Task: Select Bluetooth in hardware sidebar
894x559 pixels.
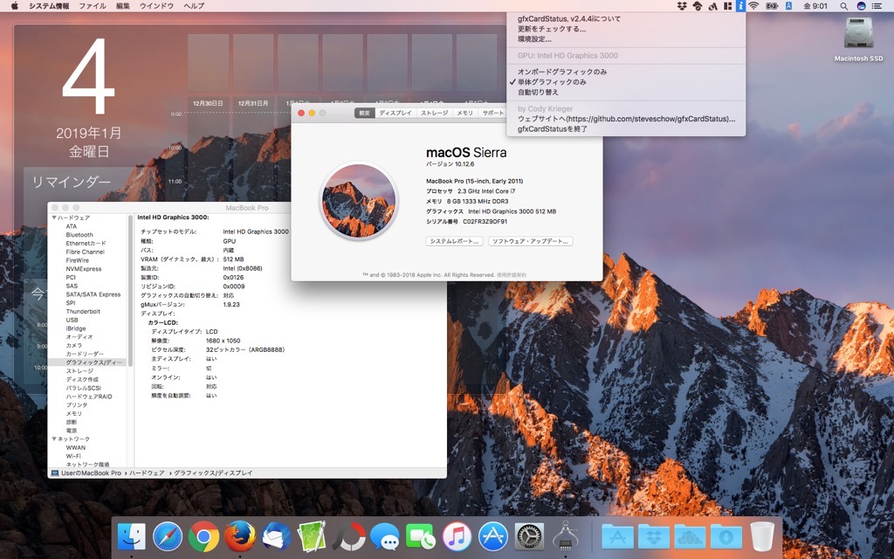Action: tap(79, 235)
